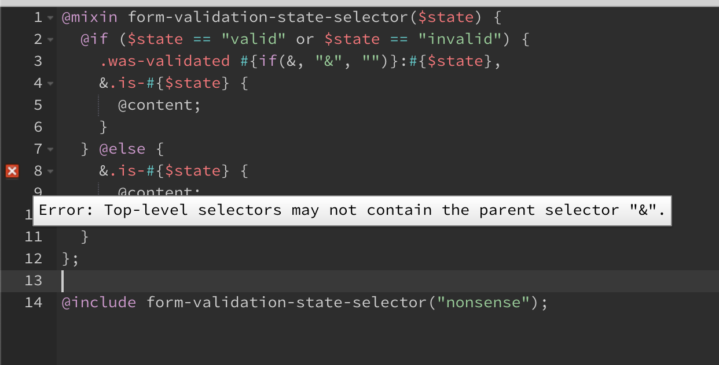719x365 pixels.
Task: Click line number 6 in the gutter
Action: (38, 126)
